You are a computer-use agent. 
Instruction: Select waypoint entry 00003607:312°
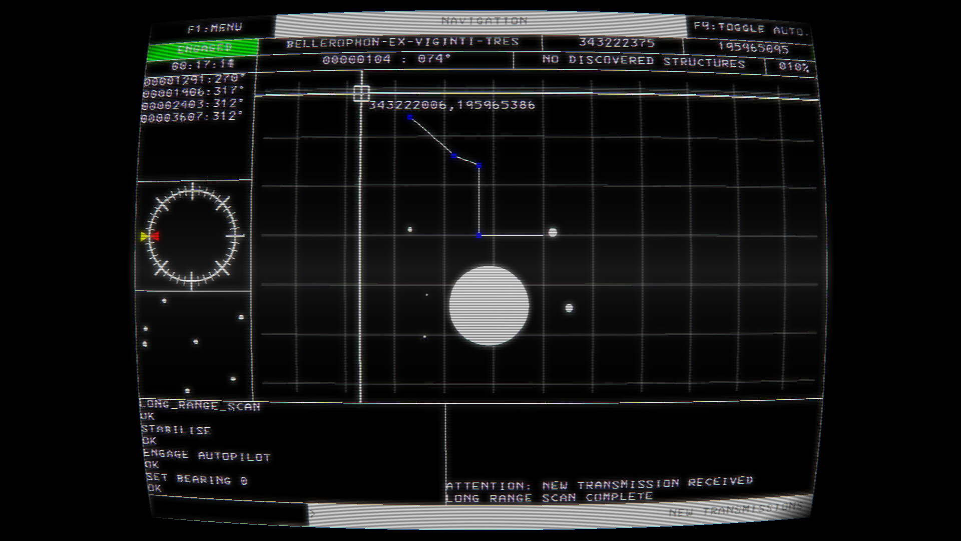pos(192,117)
